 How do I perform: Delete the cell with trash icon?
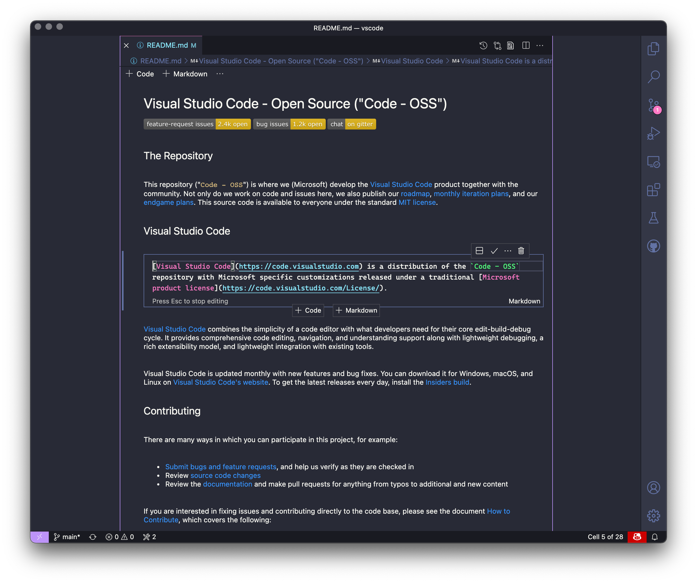point(521,251)
